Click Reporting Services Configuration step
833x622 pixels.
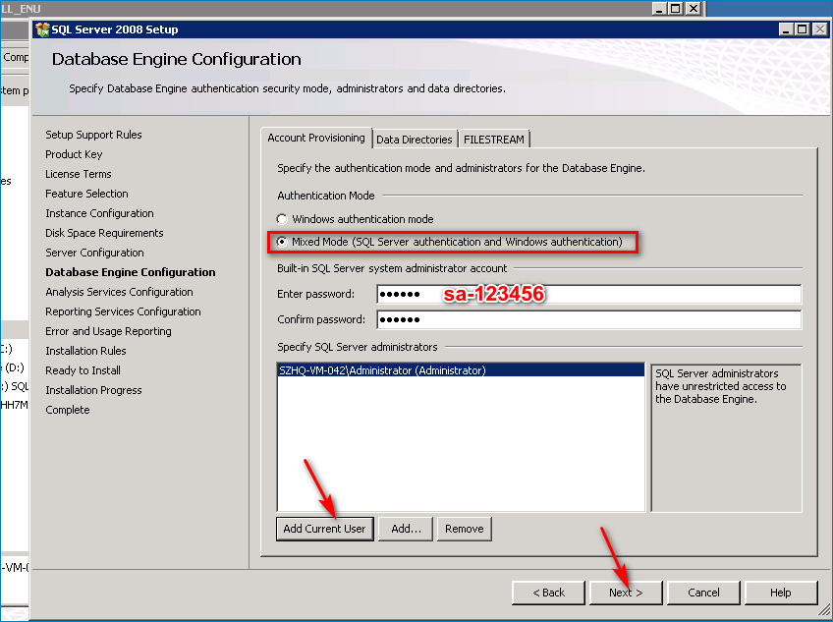click(123, 311)
